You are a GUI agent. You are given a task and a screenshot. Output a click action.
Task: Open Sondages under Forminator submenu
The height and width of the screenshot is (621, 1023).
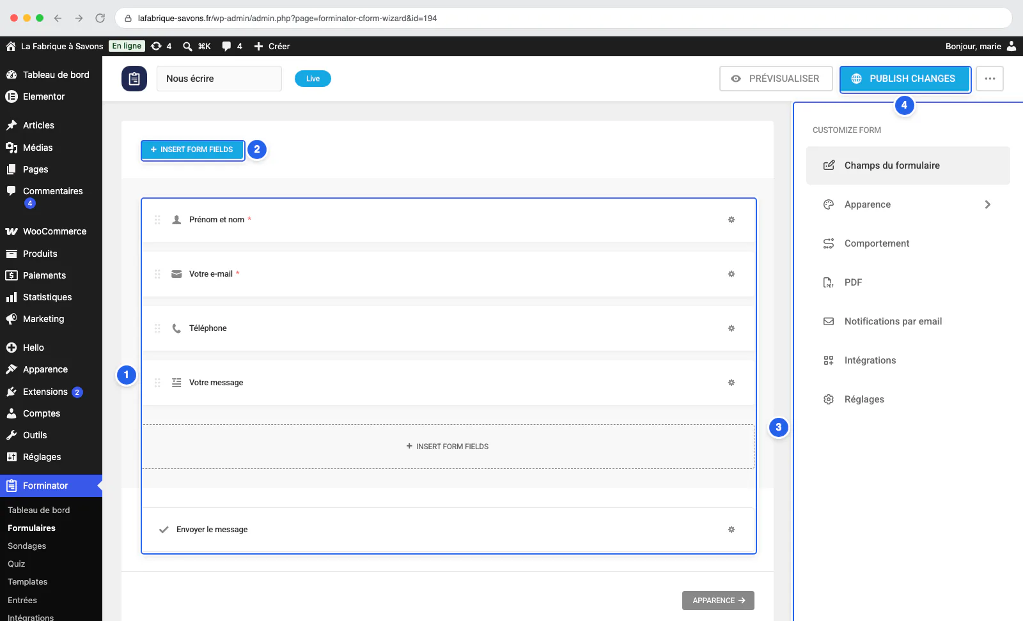27,546
